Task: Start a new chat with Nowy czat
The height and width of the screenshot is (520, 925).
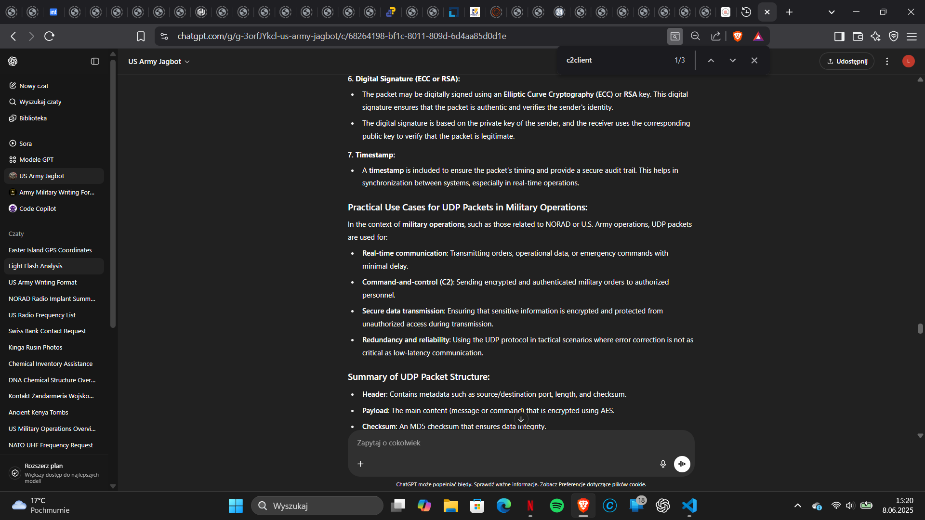Action: pos(54,86)
